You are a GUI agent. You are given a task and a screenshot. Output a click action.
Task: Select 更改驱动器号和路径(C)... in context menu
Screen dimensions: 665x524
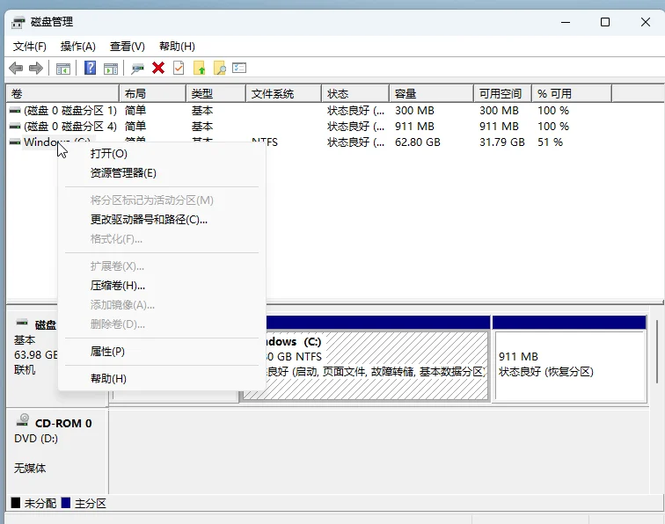click(161, 220)
